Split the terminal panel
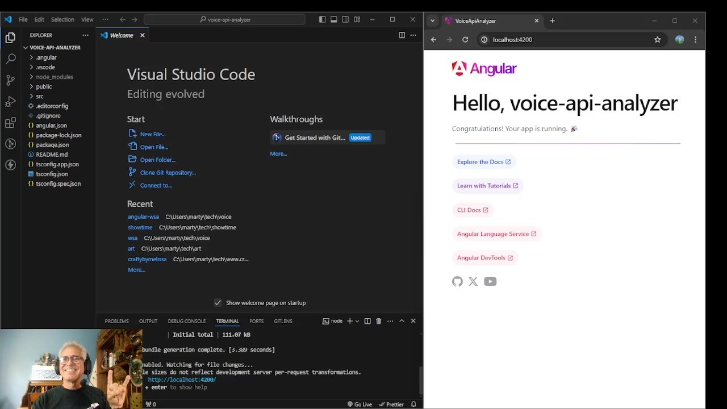This screenshot has width=727, height=409. click(367, 321)
